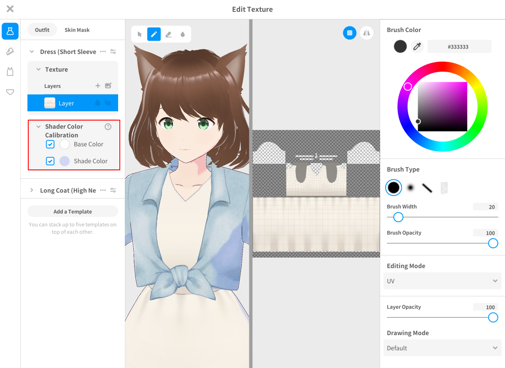Click the Shade Color swatch

[x=65, y=161]
